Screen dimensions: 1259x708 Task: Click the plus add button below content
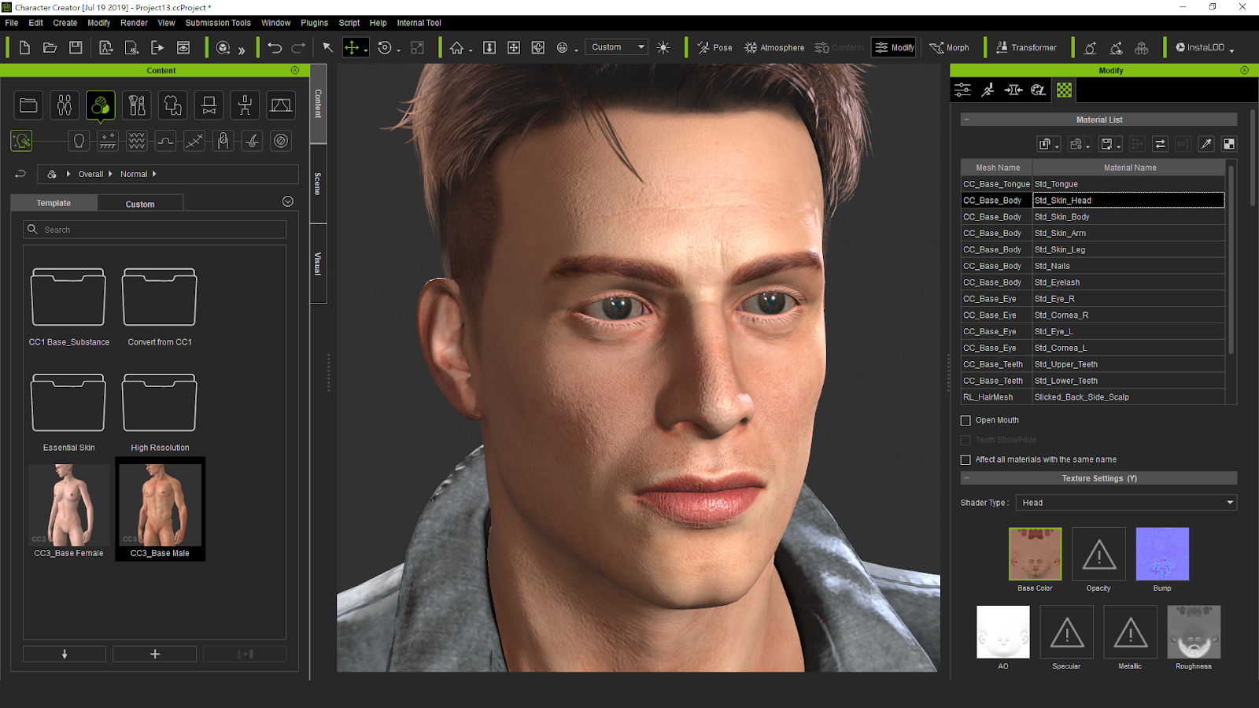(154, 654)
